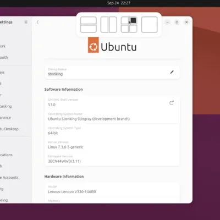This screenshot has height=220, width=220.
Task: Open the Wellbeing sidebar entry
Action: point(15,200)
